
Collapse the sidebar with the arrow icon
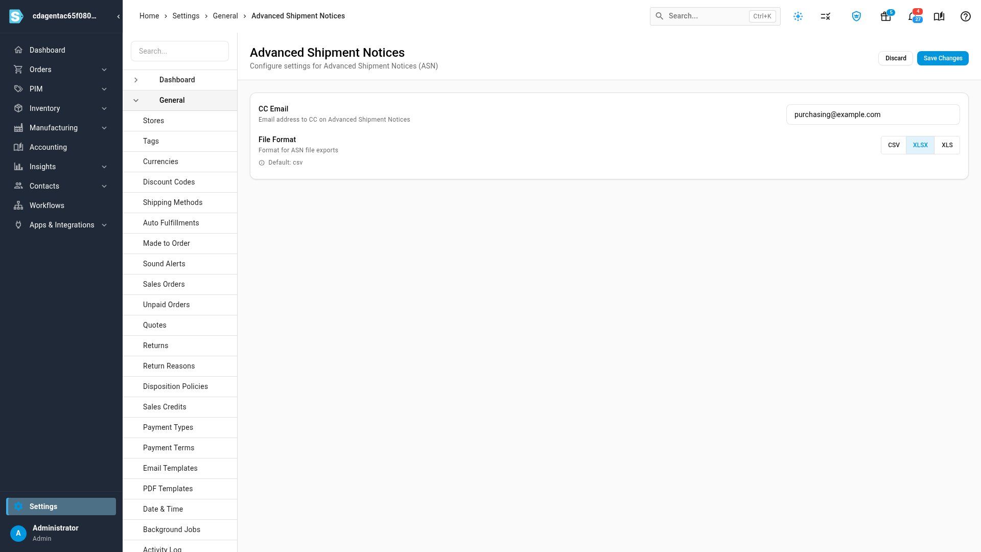click(x=118, y=16)
